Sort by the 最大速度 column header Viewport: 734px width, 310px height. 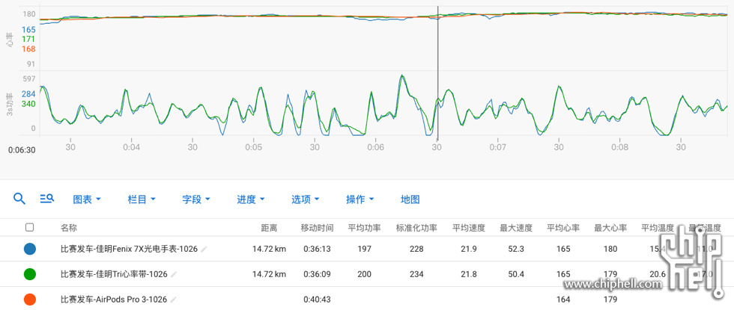pos(516,228)
